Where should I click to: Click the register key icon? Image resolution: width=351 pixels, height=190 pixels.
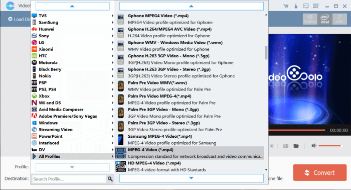[x=296, y=6]
